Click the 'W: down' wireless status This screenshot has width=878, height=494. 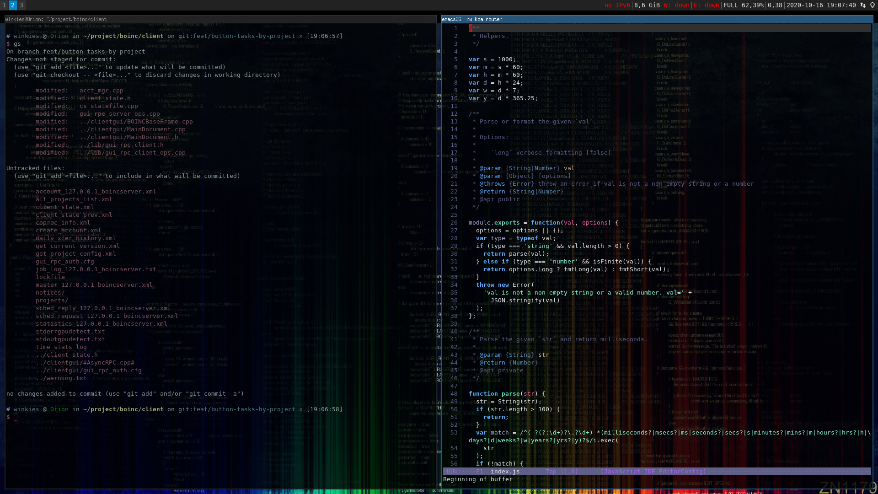pyautogui.click(x=676, y=5)
